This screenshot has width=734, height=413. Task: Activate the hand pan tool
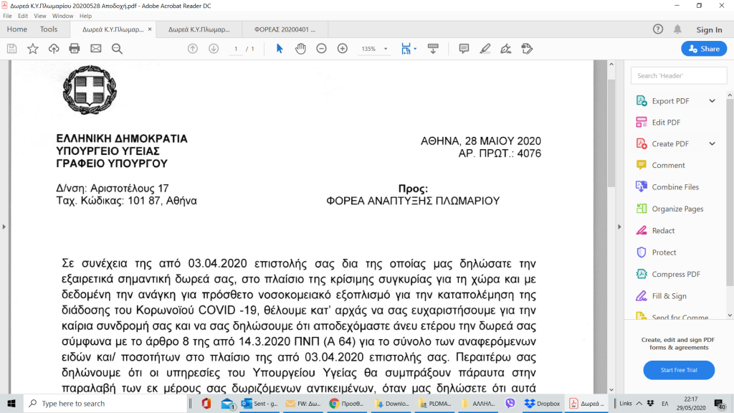(x=300, y=49)
